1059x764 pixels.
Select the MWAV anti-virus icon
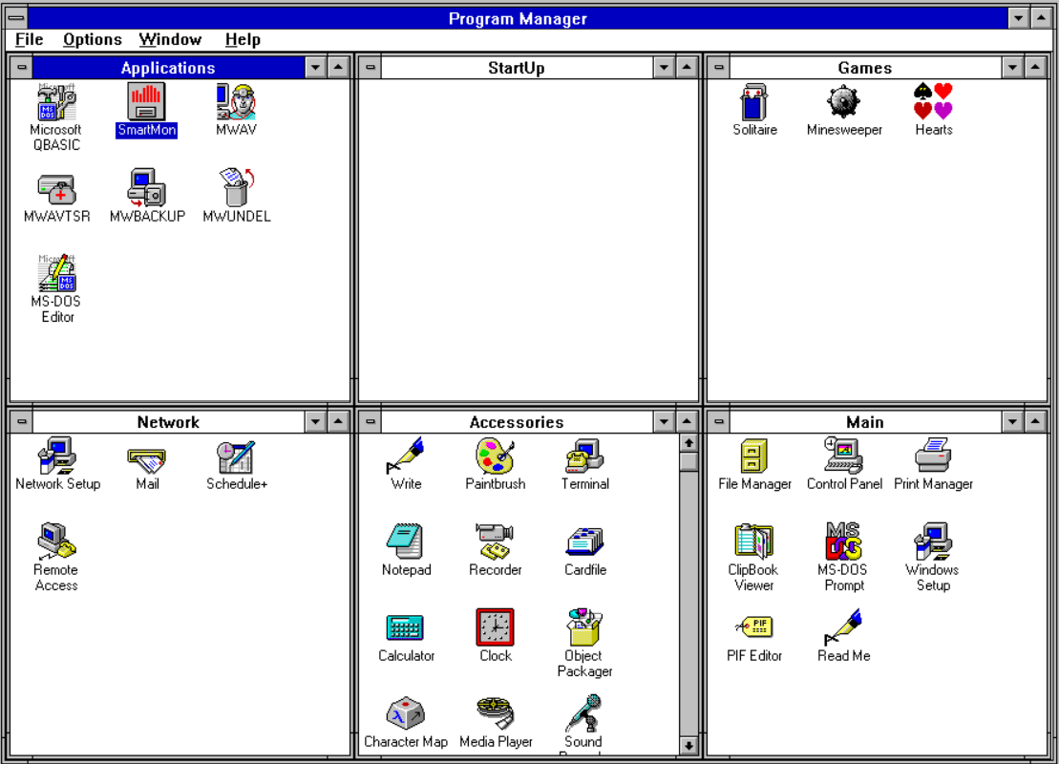[236, 102]
